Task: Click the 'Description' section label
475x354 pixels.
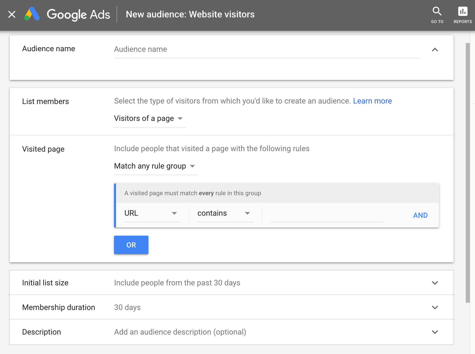Action: pyautogui.click(x=42, y=332)
